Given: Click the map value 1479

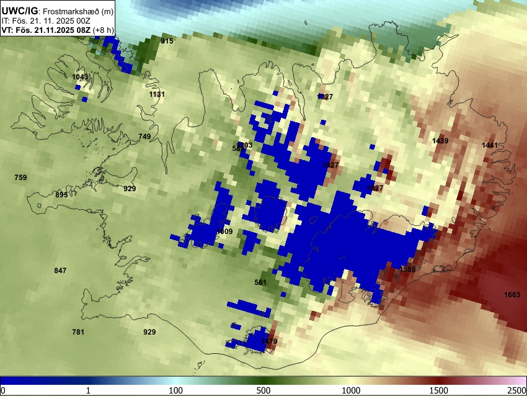Looking at the screenshot, I should [x=269, y=341].
